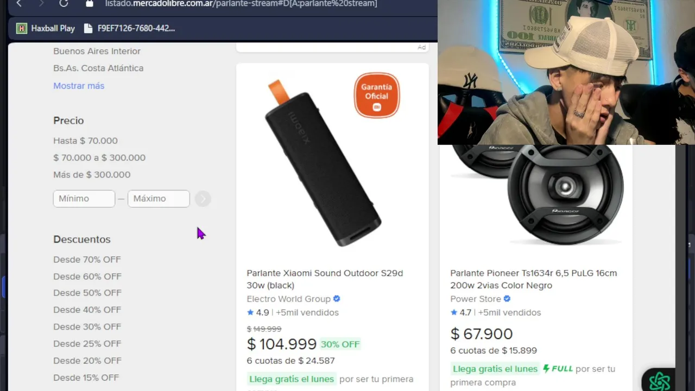Open the F9EF7126 file bookmark
This screenshot has width=695, height=391.
tap(130, 28)
